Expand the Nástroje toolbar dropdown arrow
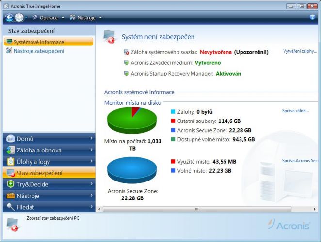This screenshot has width=321, height=242. click(x=100, y=18)
